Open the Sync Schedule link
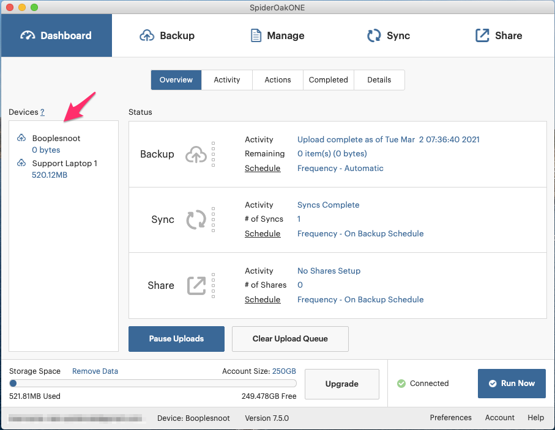 [x=263, y=233]
